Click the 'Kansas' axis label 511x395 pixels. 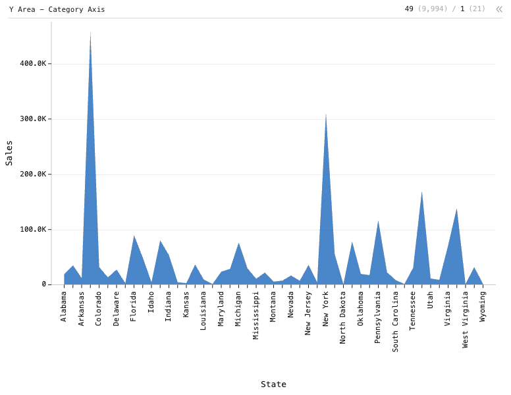(186, 304)
